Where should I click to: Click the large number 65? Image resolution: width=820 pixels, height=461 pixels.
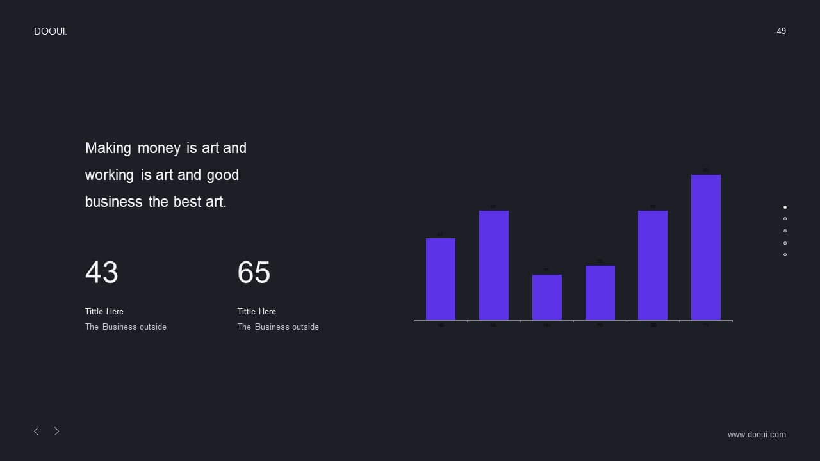254,272
